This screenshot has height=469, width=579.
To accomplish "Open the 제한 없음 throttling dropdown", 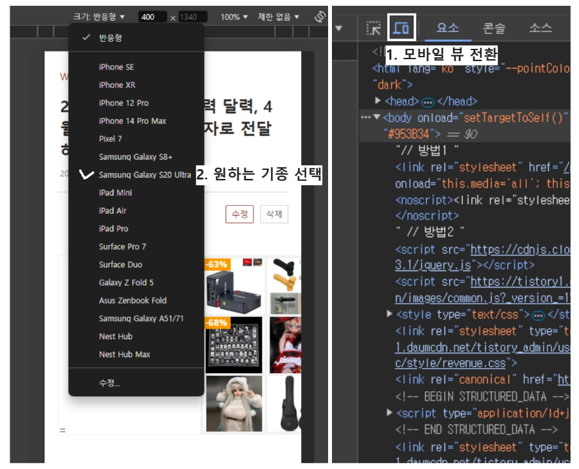I will [279, 17].
